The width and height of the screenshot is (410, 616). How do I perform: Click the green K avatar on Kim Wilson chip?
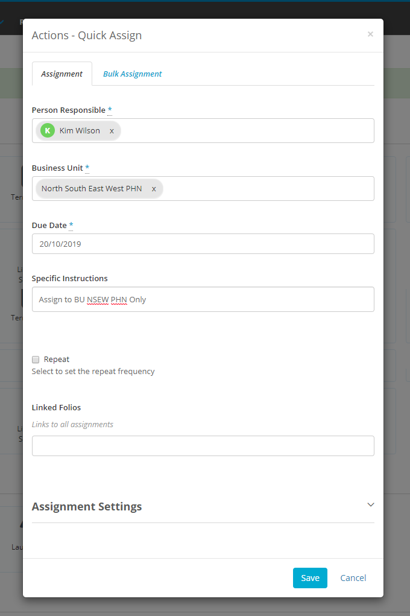47,130
